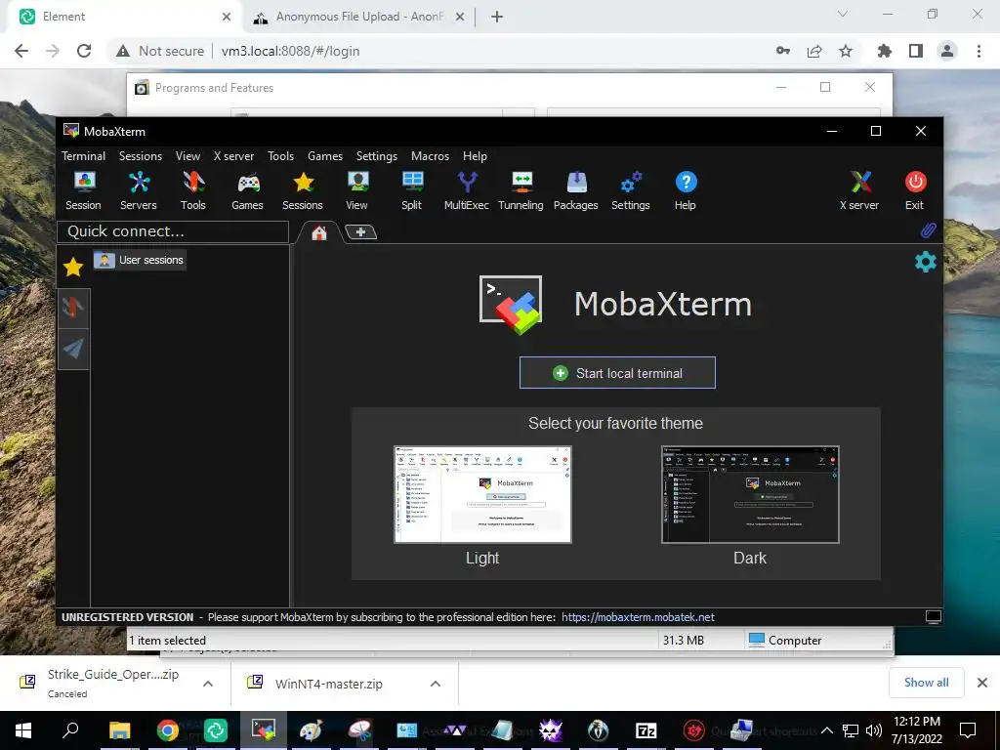Screen dimensions: 1000x750
Task: Open the Tools menu in the menu bar
Action: (x=280, y=156)
